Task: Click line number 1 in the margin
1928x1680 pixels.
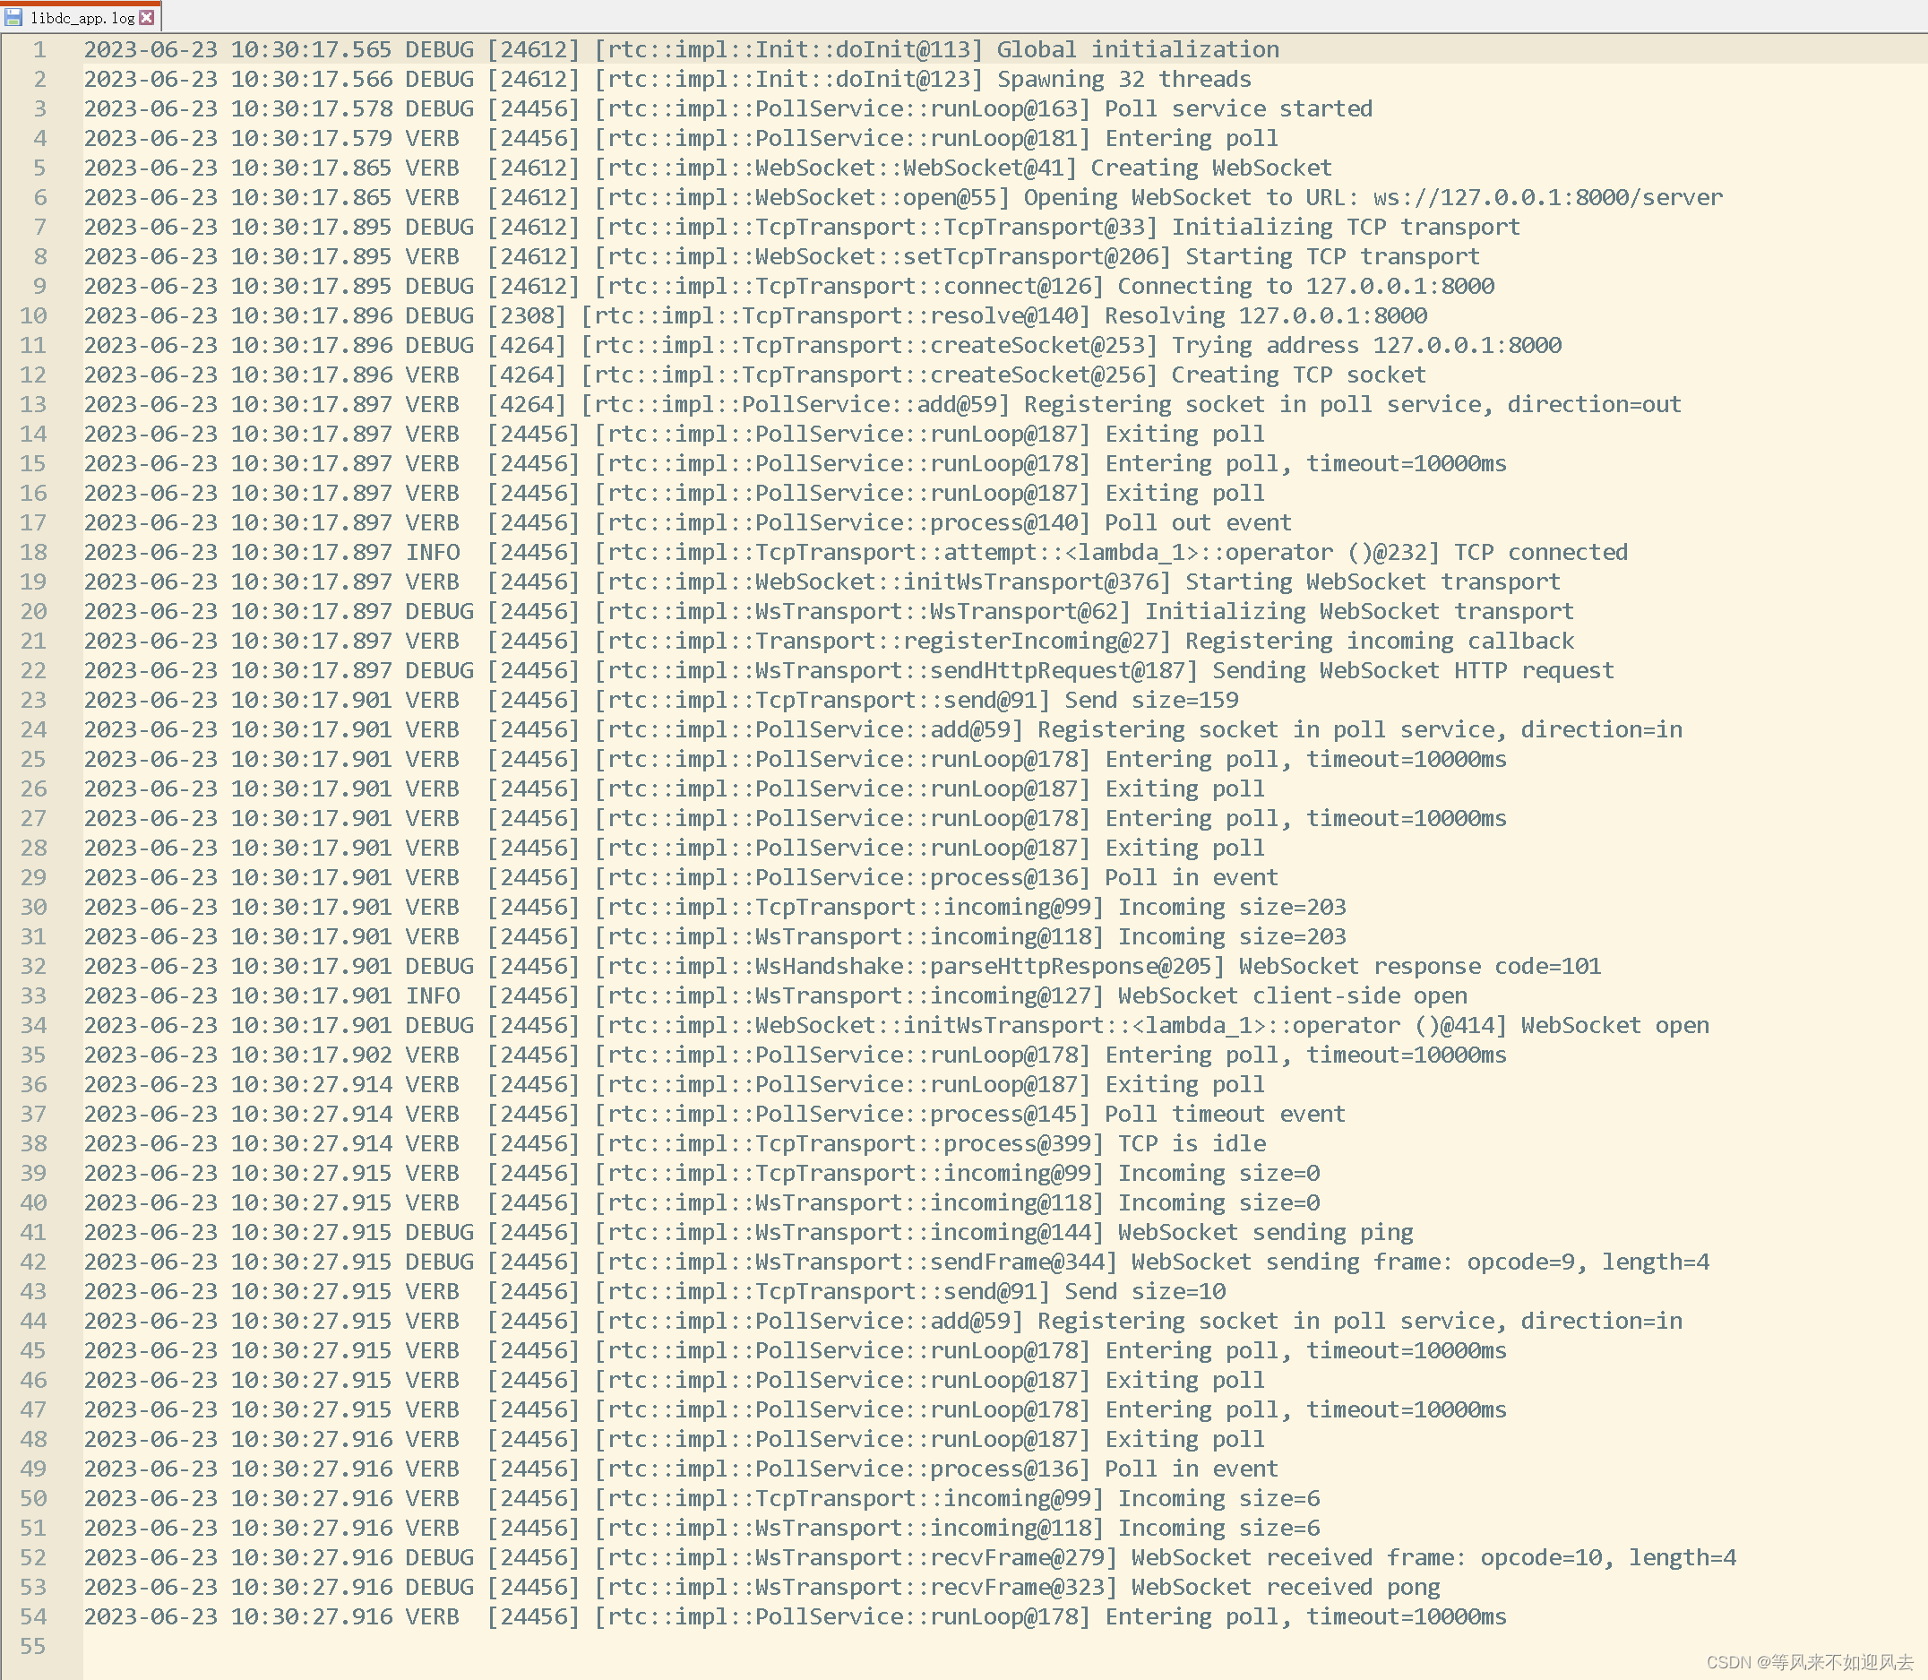Action: click(x=39, y=49)
